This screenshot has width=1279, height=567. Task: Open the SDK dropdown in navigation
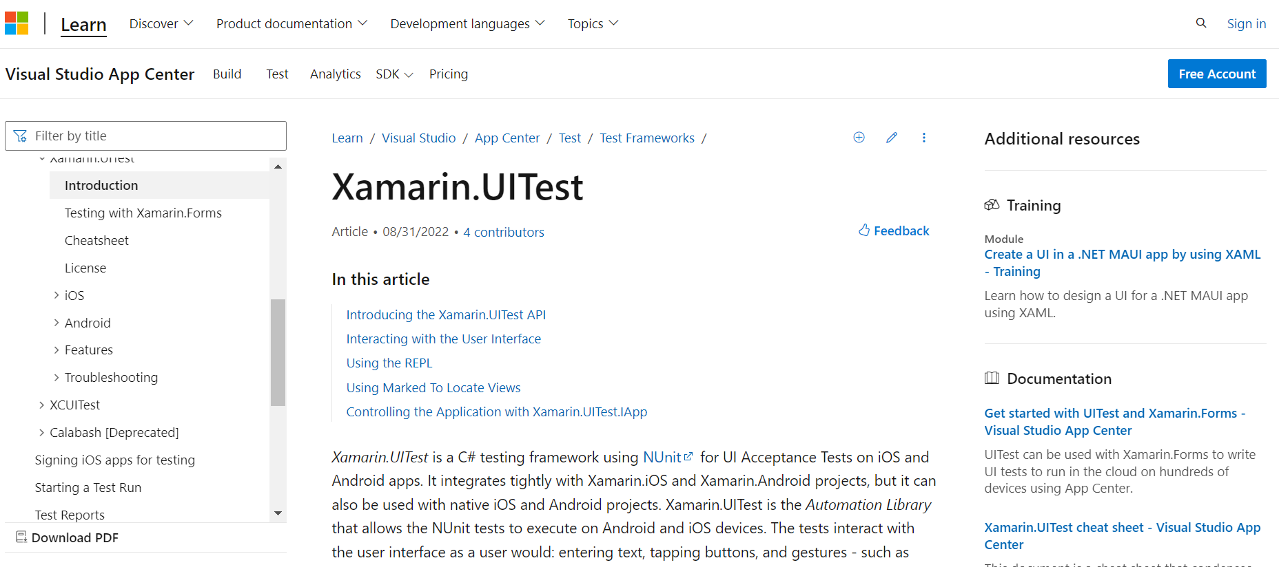pos(394,74)
